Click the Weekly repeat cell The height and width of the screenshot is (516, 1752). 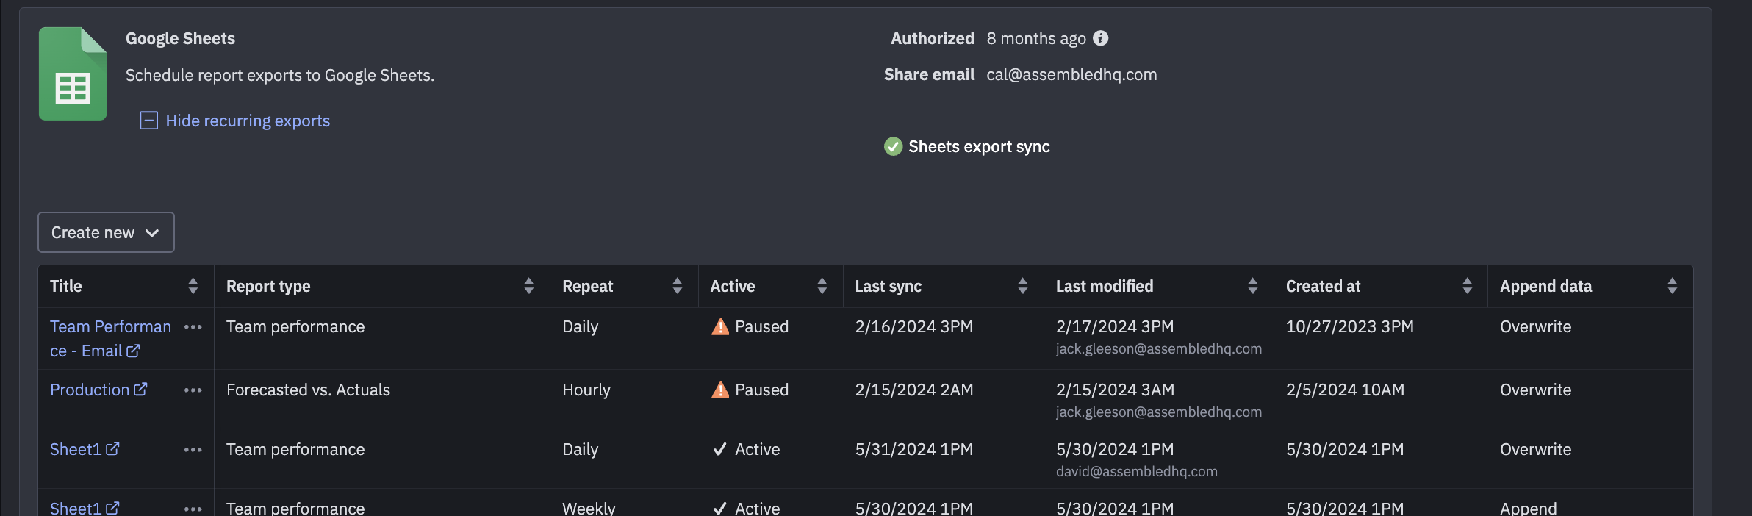coord(589,508)
